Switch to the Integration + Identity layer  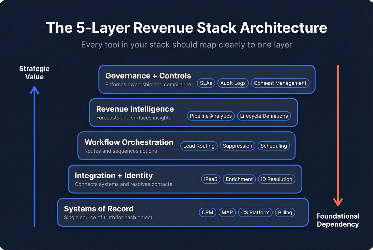click(x=114, y=175)
